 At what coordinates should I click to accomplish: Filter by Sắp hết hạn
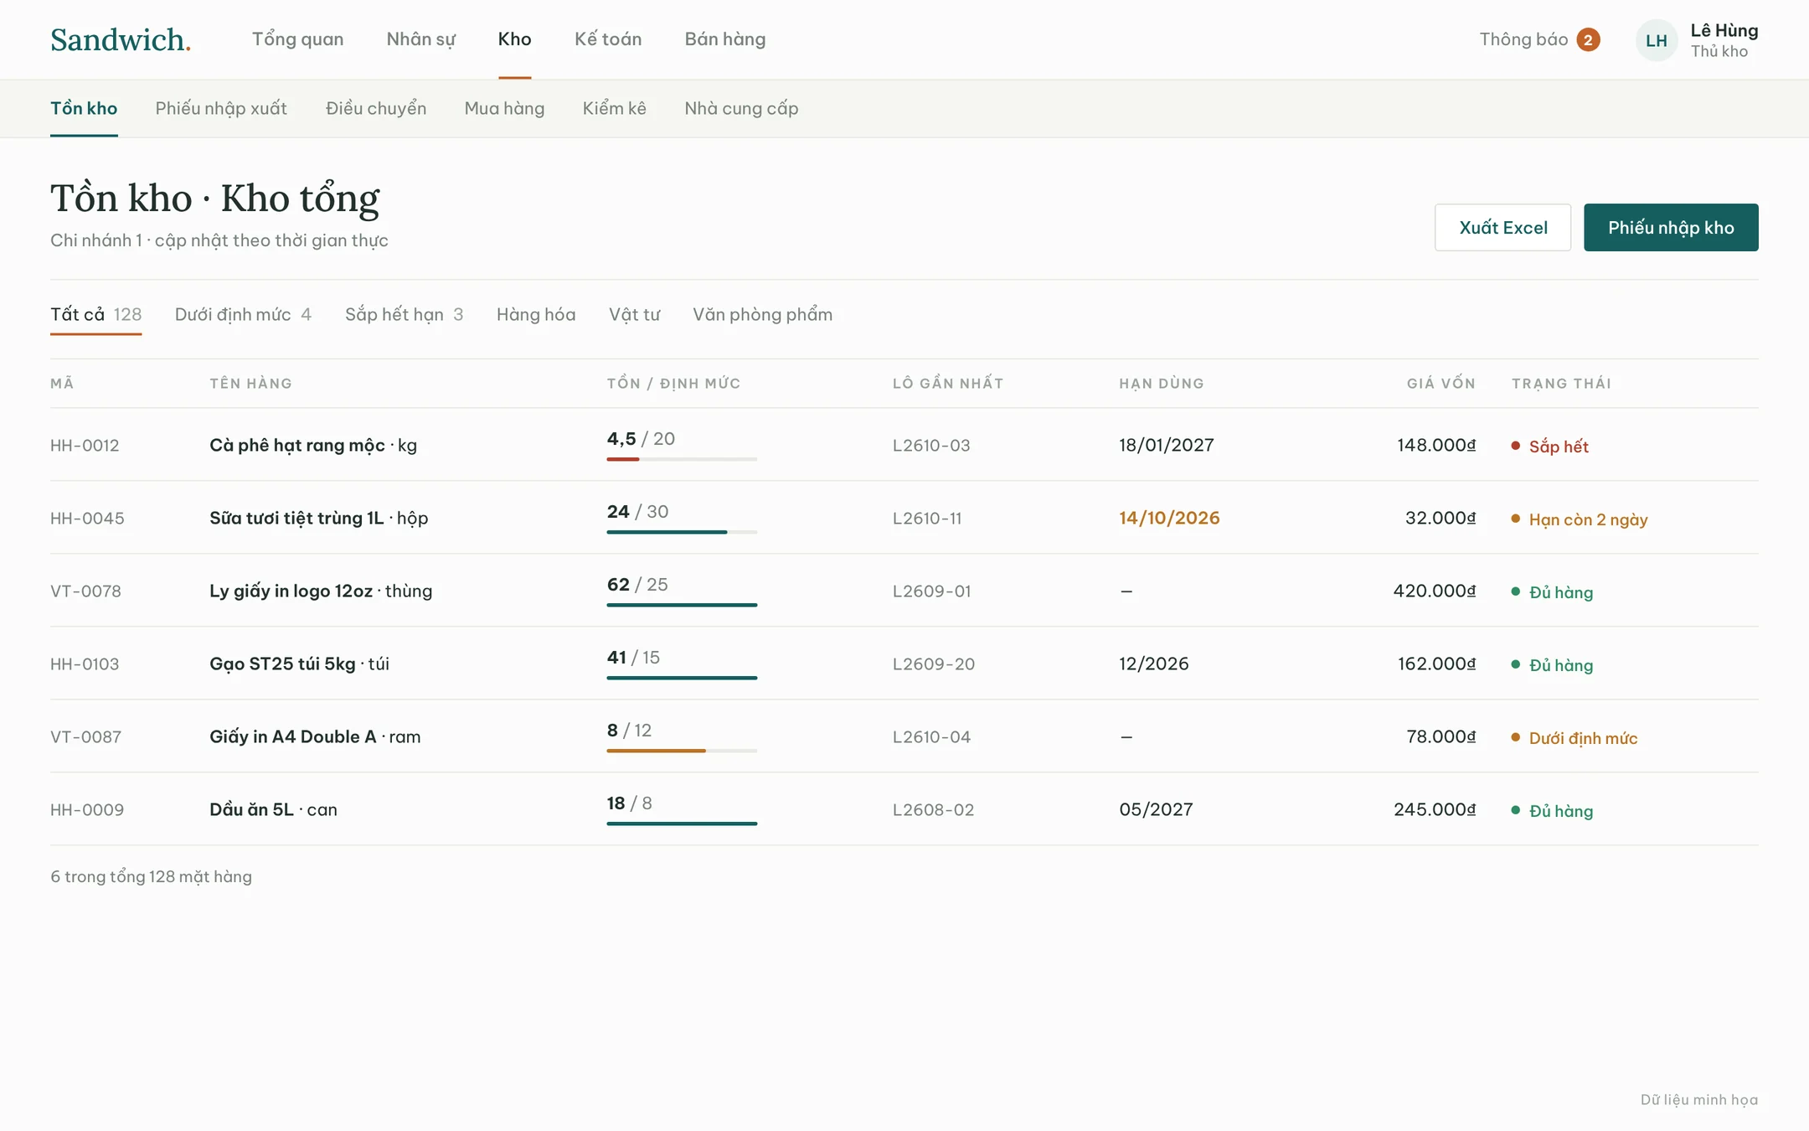404,314
